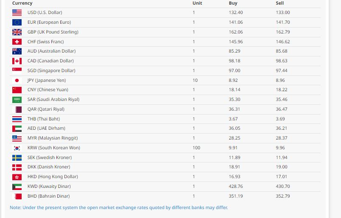The image size is (341, 218).
Task: Click the Unit column header
Action: 197,3
